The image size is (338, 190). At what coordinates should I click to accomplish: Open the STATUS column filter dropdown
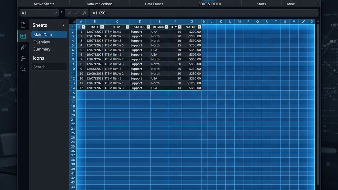point(148,27)
